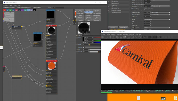Open the Compare menu in Live Viewer
The width and height of the screenshot is (178, 101).
pos(126,34)
